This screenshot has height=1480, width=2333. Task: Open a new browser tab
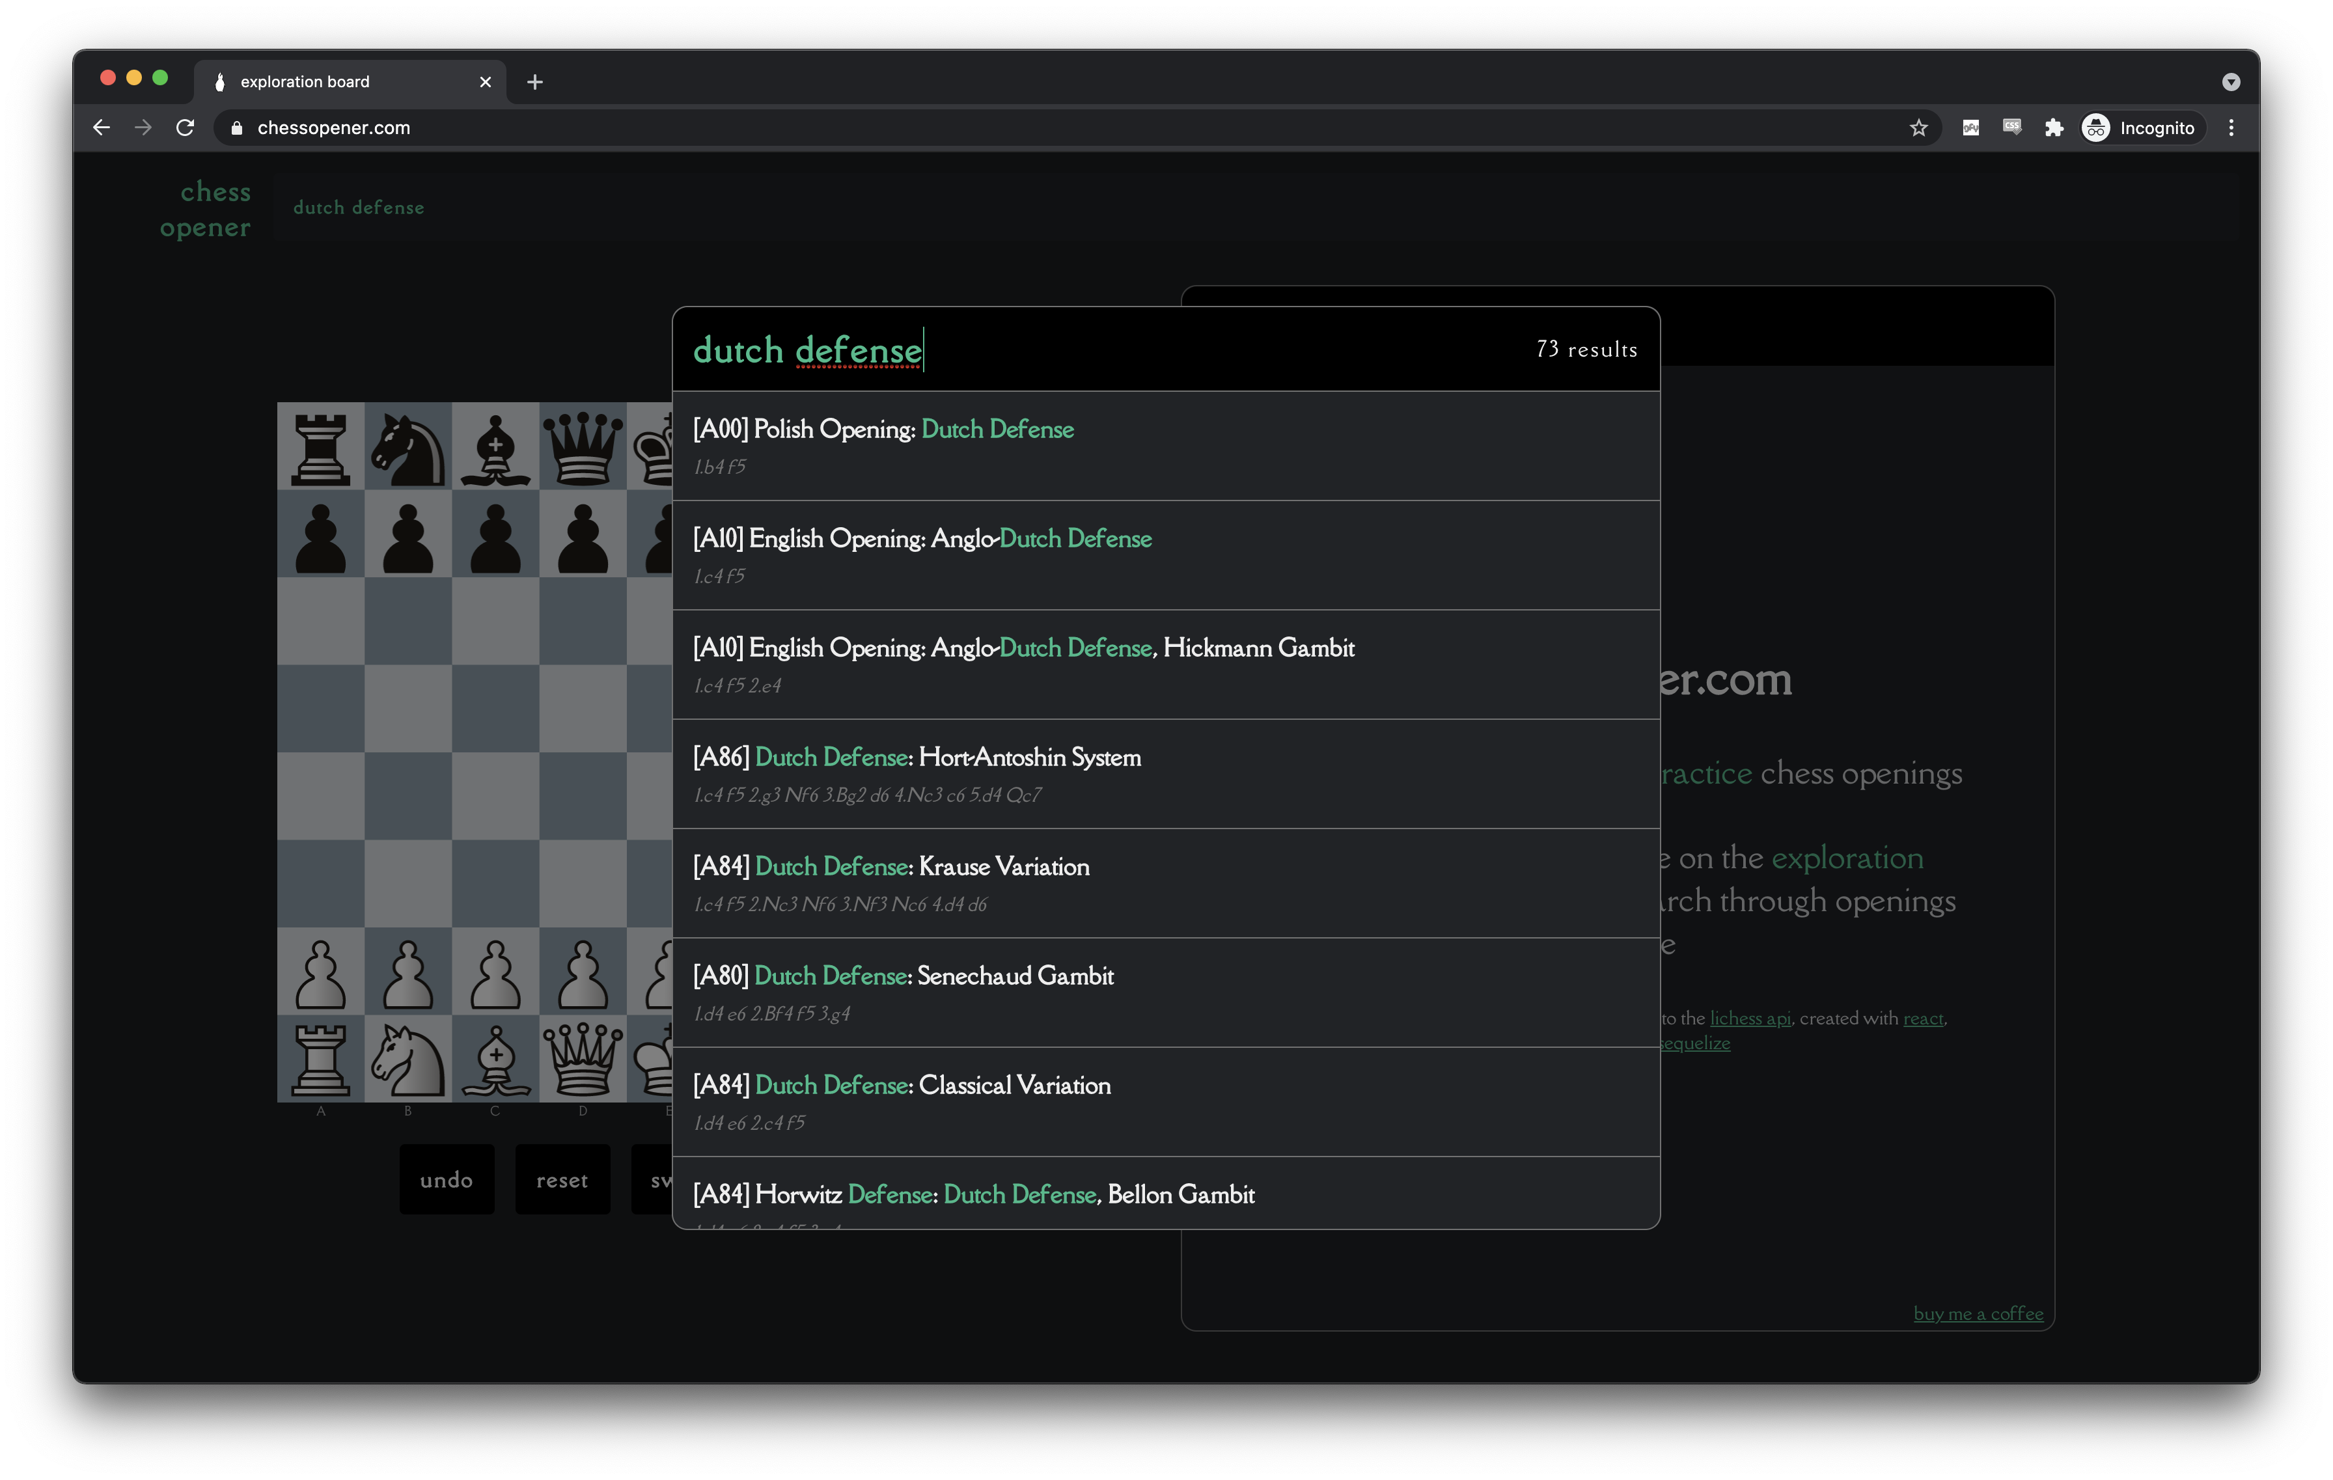tap(534, 81)
